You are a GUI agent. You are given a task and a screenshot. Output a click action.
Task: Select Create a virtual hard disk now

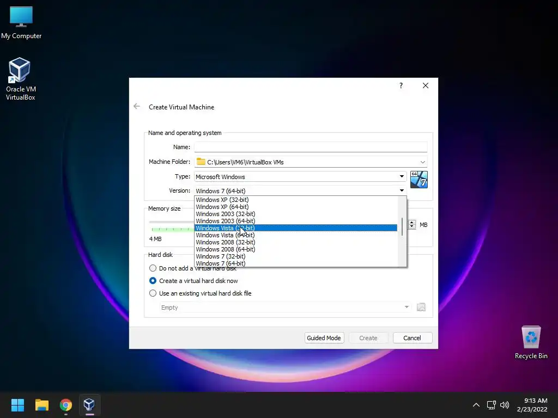click(193, 281)
